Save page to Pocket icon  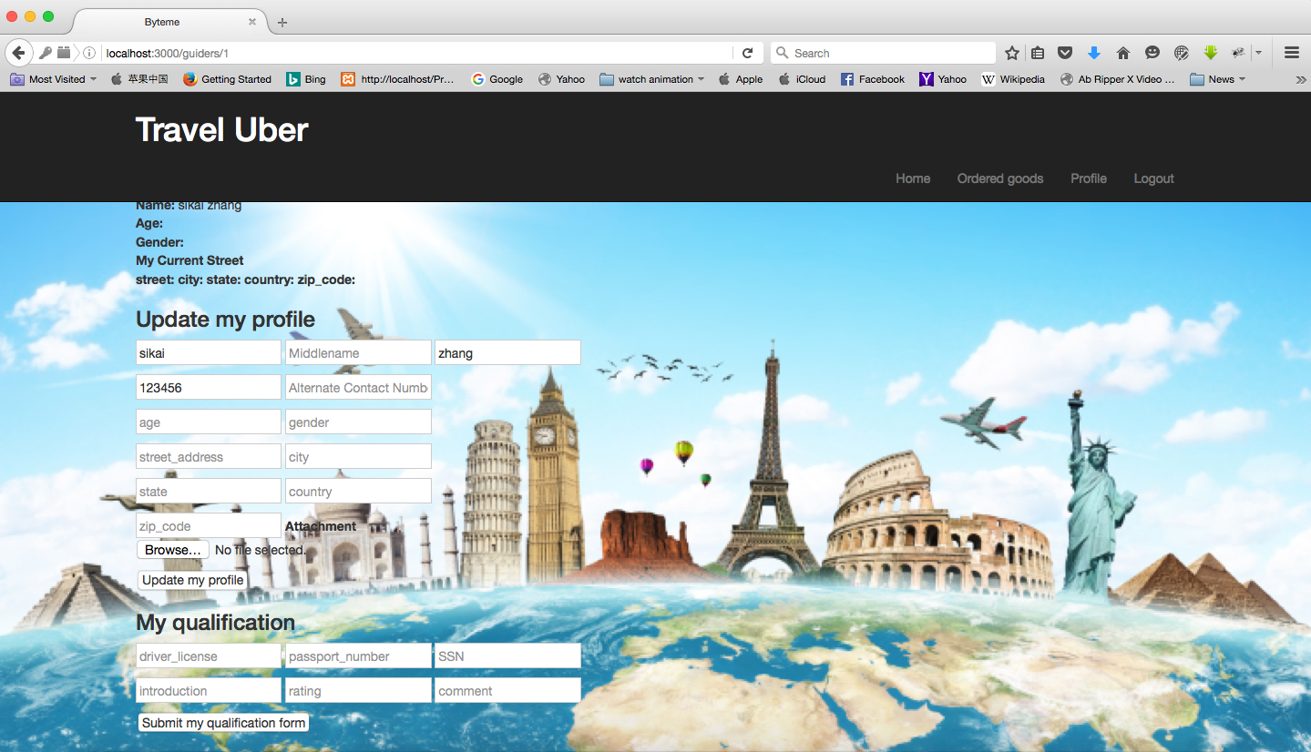tap(1064, 53)
